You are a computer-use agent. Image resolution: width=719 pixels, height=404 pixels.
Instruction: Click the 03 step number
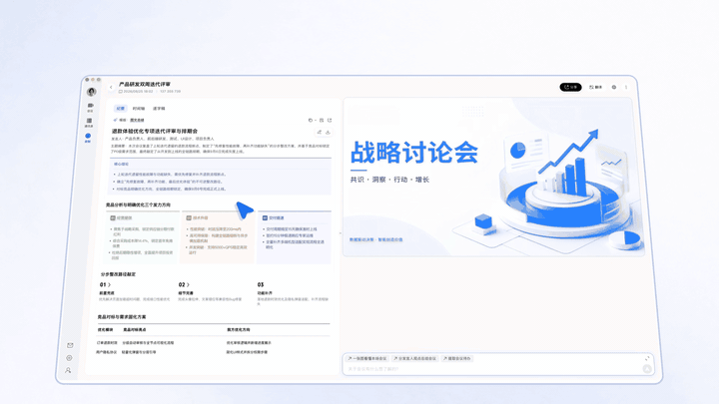pyautogui.click(x=261, y=285)
